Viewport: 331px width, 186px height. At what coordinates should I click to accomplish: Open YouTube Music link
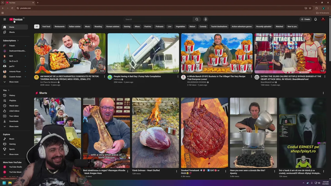point(14,172)
